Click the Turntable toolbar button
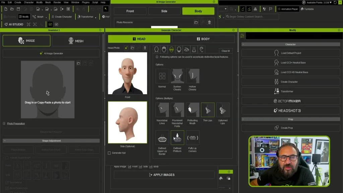343x193 pixels. [x=307, y=9]
